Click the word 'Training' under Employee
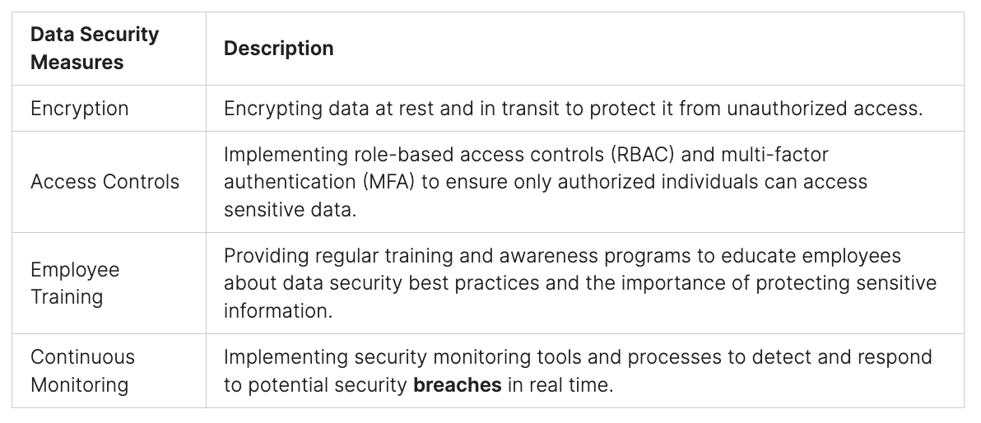 (x=67, y=297)
